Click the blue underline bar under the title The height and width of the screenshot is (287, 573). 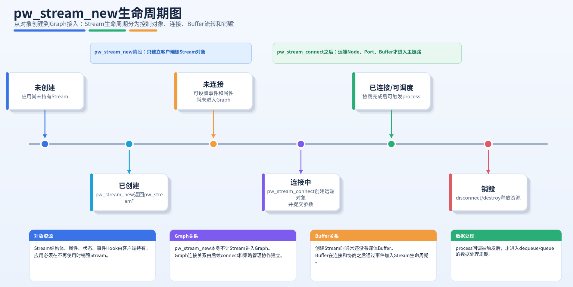click(x=50, y=30)
